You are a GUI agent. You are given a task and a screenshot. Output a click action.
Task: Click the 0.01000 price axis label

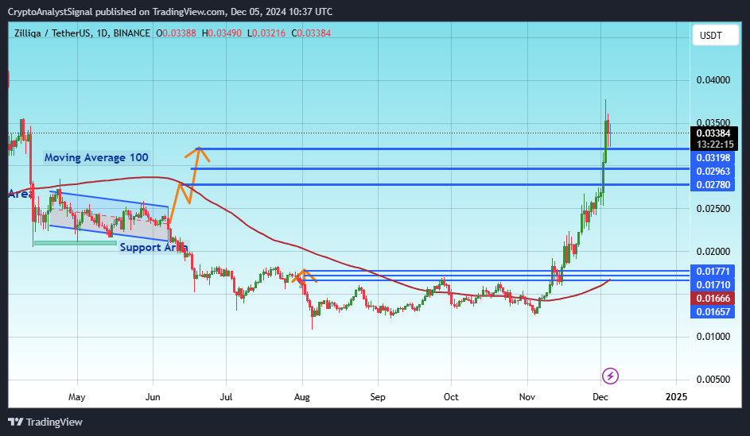coord(713,336)
